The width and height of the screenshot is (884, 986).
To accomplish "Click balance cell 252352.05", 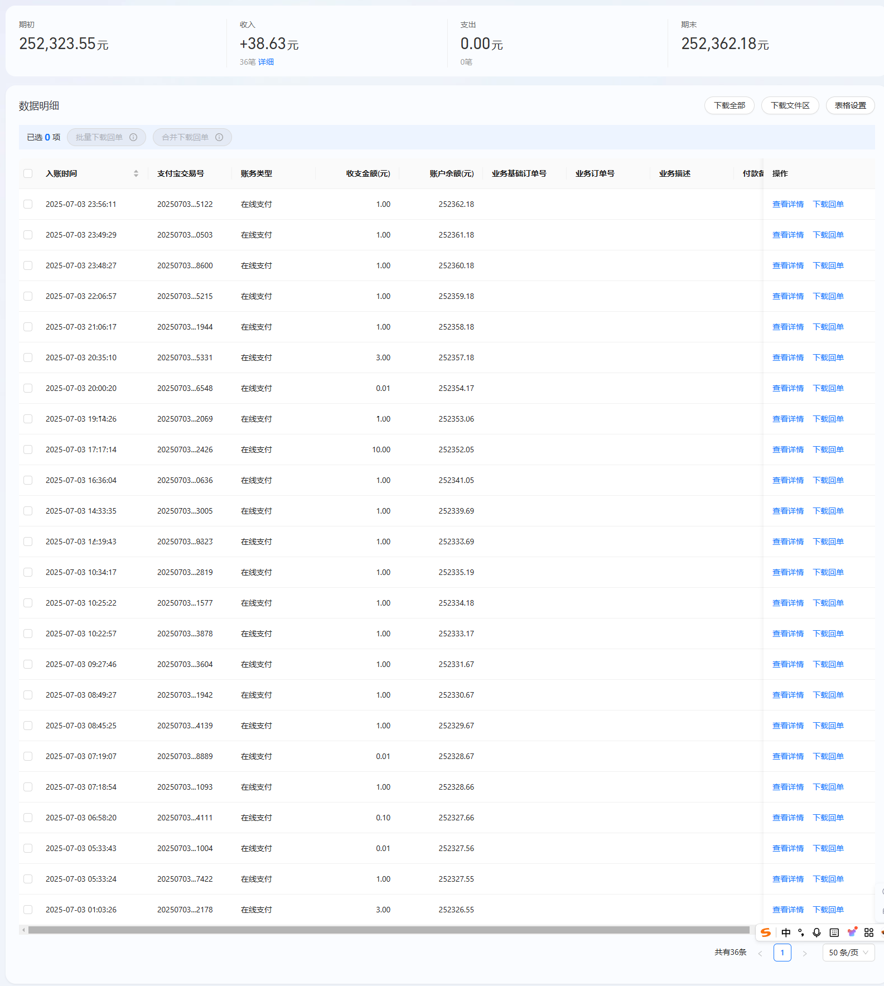I will [x=456, y=449].
